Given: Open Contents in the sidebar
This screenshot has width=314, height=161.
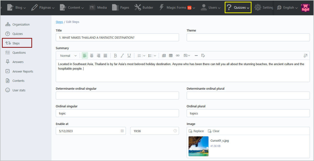Looking at the screenshot, I should click(x=15, y=81).
